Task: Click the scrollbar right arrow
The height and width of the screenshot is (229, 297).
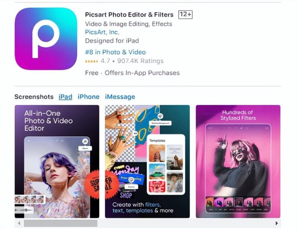Action: [x=277, y=223]
